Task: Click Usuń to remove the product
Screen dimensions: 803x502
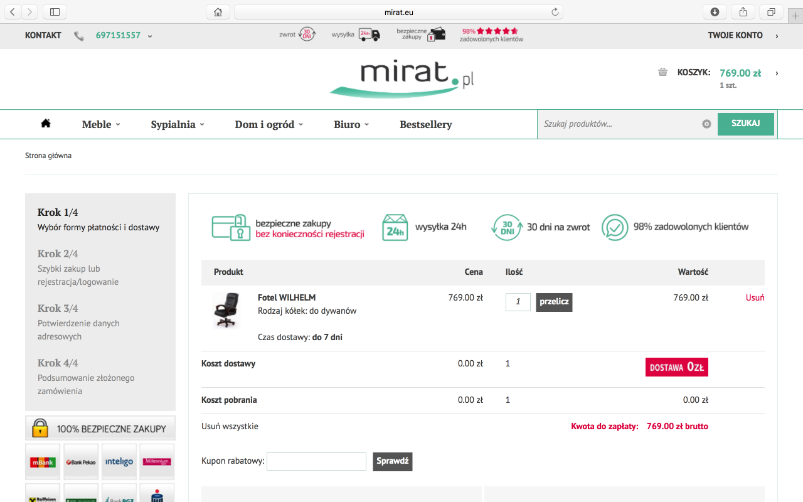Action: click(x=755, y=298)
